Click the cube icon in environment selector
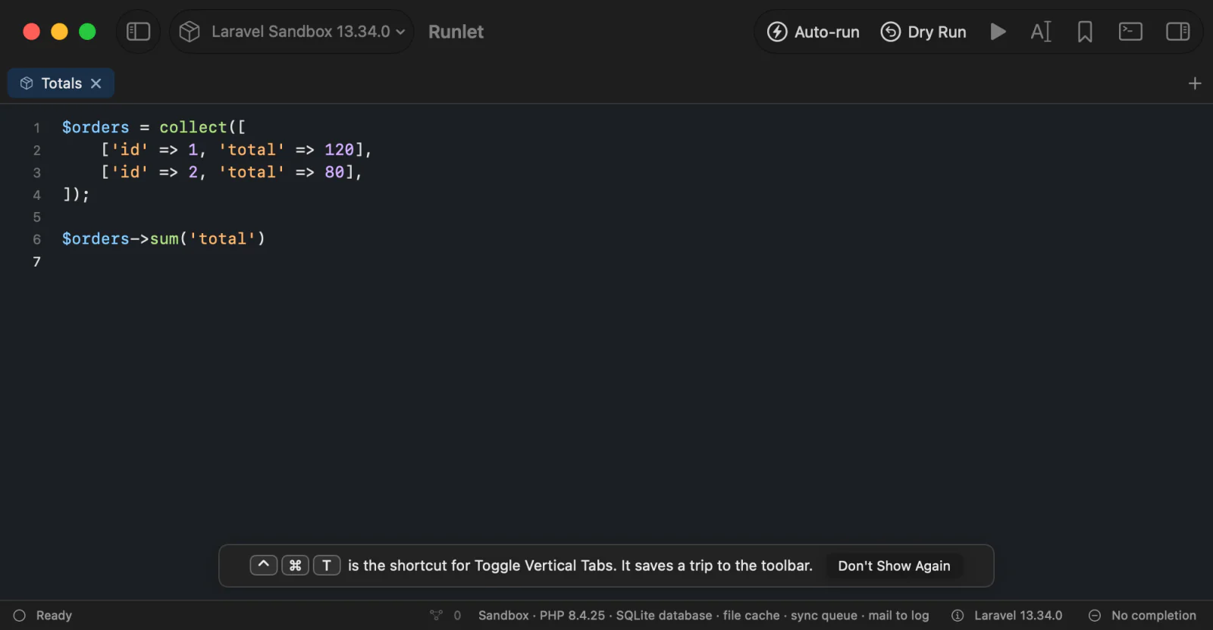Viewport: 1213px width, 630px height. pos(190,32)
